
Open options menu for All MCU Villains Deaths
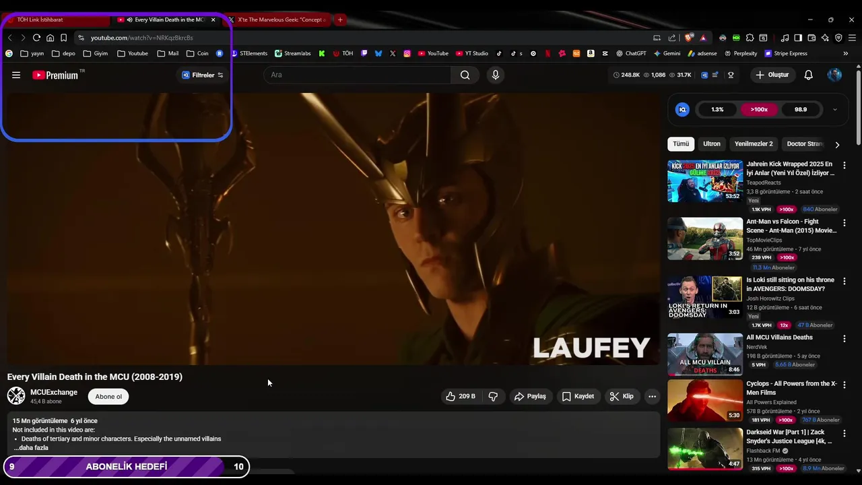click(844, 338)
